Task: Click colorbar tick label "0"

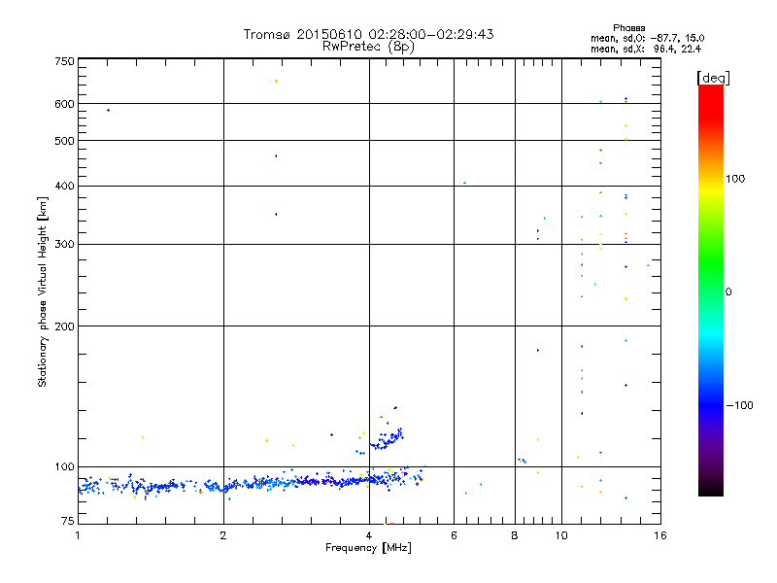Action: click(x=728, y=292)
